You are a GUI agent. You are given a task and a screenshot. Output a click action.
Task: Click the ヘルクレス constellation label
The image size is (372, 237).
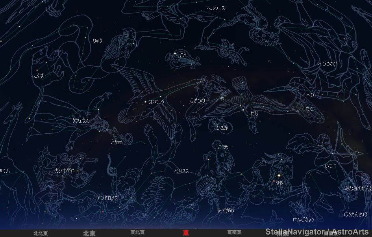(x=216, y=8)
